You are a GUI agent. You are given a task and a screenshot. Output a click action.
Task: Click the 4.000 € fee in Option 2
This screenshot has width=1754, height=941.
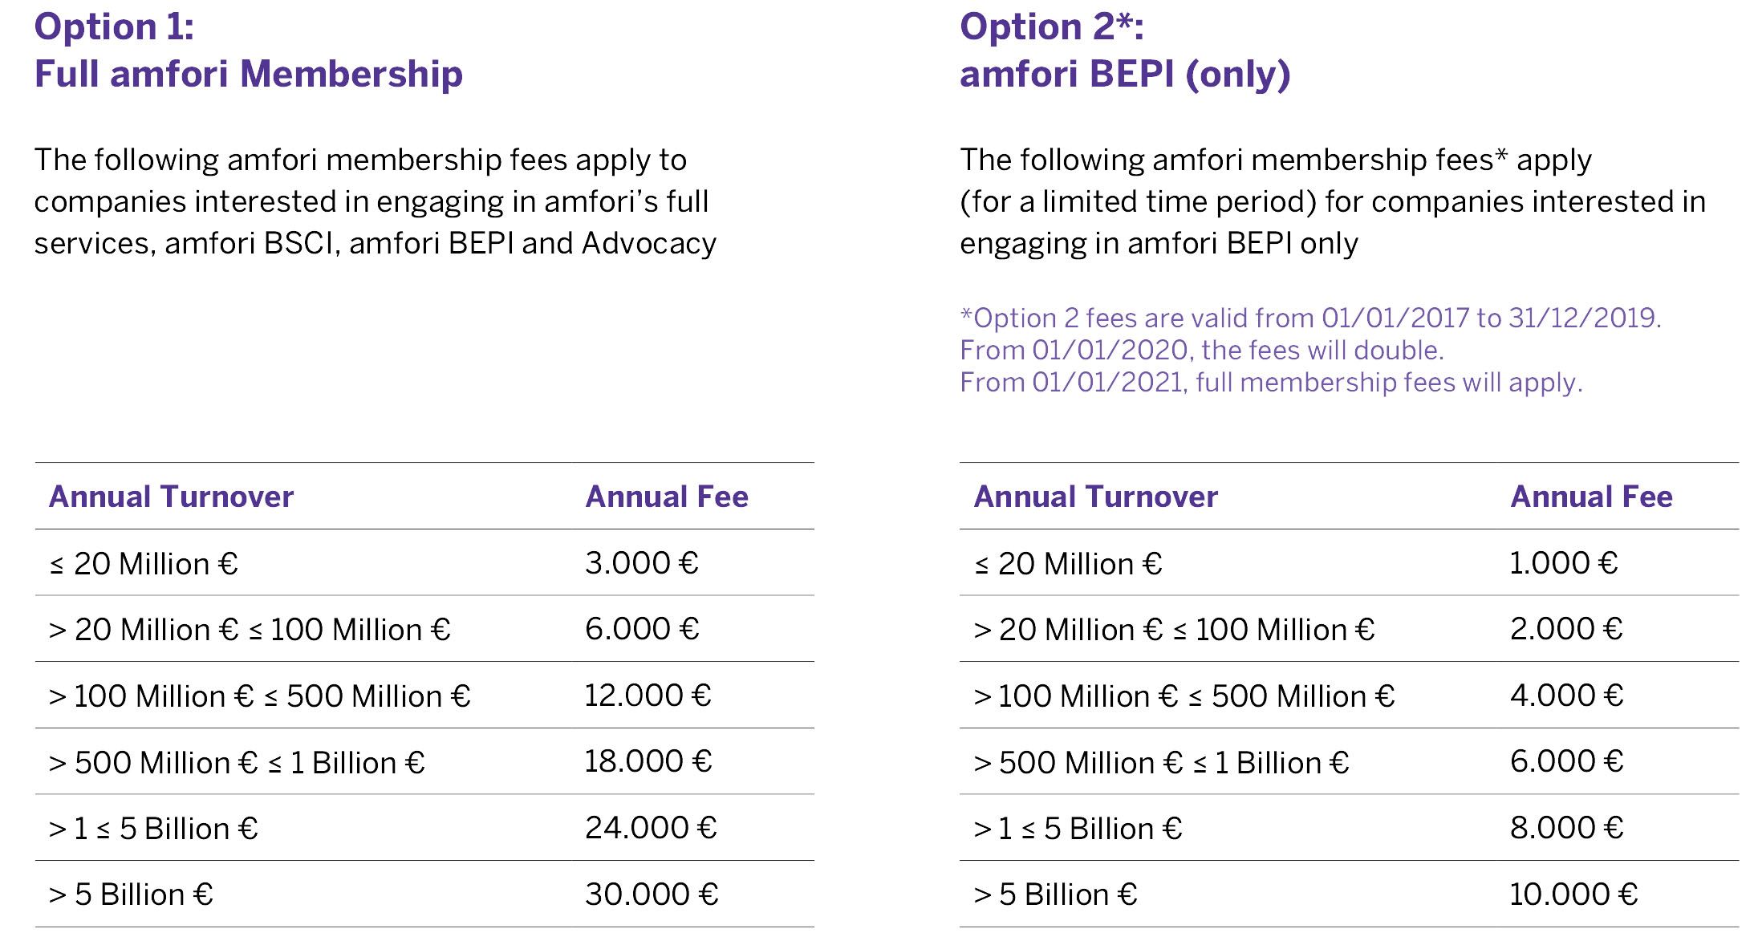[1566, 696]
